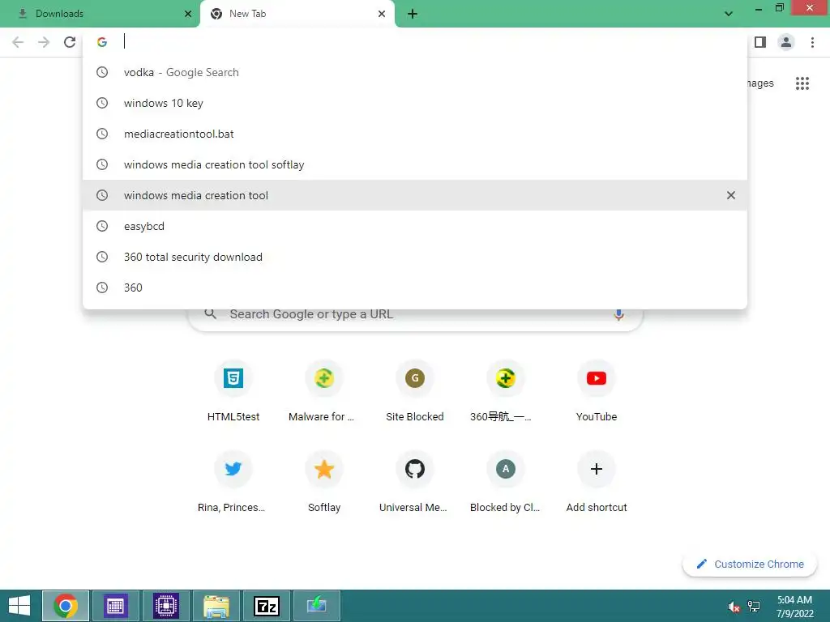
Task: Open the tab search chevron
Action: coord(729,14)
